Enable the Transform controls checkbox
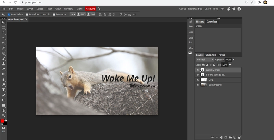Viewport: 274px width, 140px height. pyautogui.click(x=27, y=15)
